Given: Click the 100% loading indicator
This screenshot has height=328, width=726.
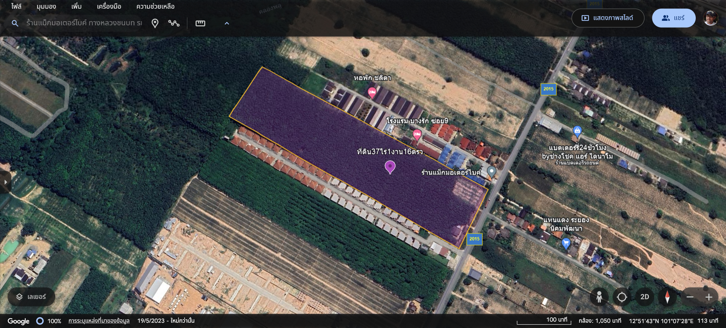Looking at the screenshot, I should (49, 321).
